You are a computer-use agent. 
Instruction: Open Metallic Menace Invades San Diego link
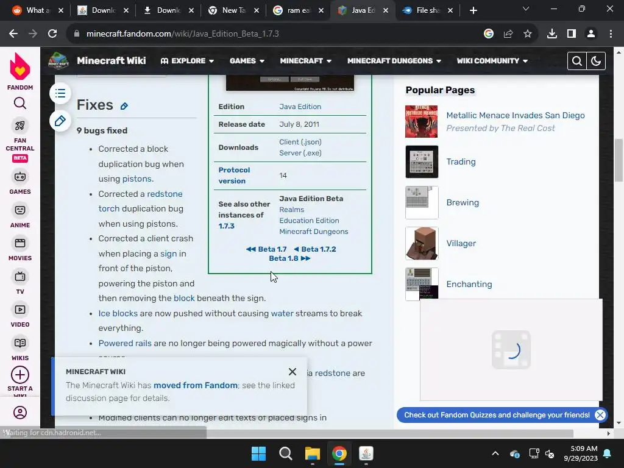tap(516, 115)
